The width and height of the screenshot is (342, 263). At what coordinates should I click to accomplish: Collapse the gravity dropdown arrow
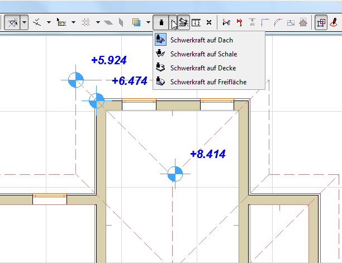[x=173, y=22]
